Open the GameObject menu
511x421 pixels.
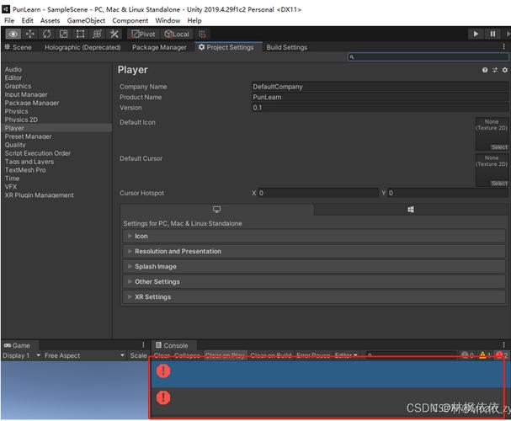click(86, 20)
